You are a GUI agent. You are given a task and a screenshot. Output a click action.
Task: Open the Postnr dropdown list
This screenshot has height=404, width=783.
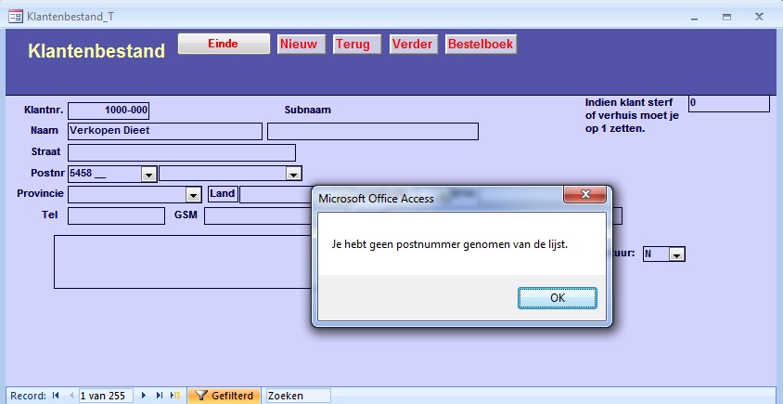(148, 174)
